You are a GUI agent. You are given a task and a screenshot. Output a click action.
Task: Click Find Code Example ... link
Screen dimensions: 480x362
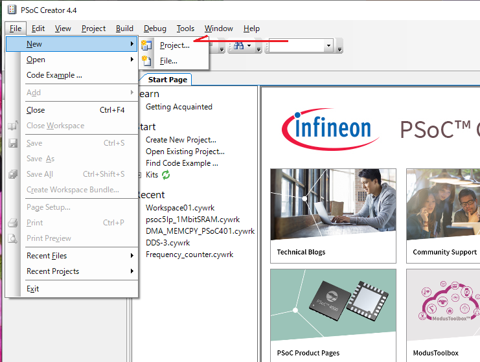pos(182,163)
